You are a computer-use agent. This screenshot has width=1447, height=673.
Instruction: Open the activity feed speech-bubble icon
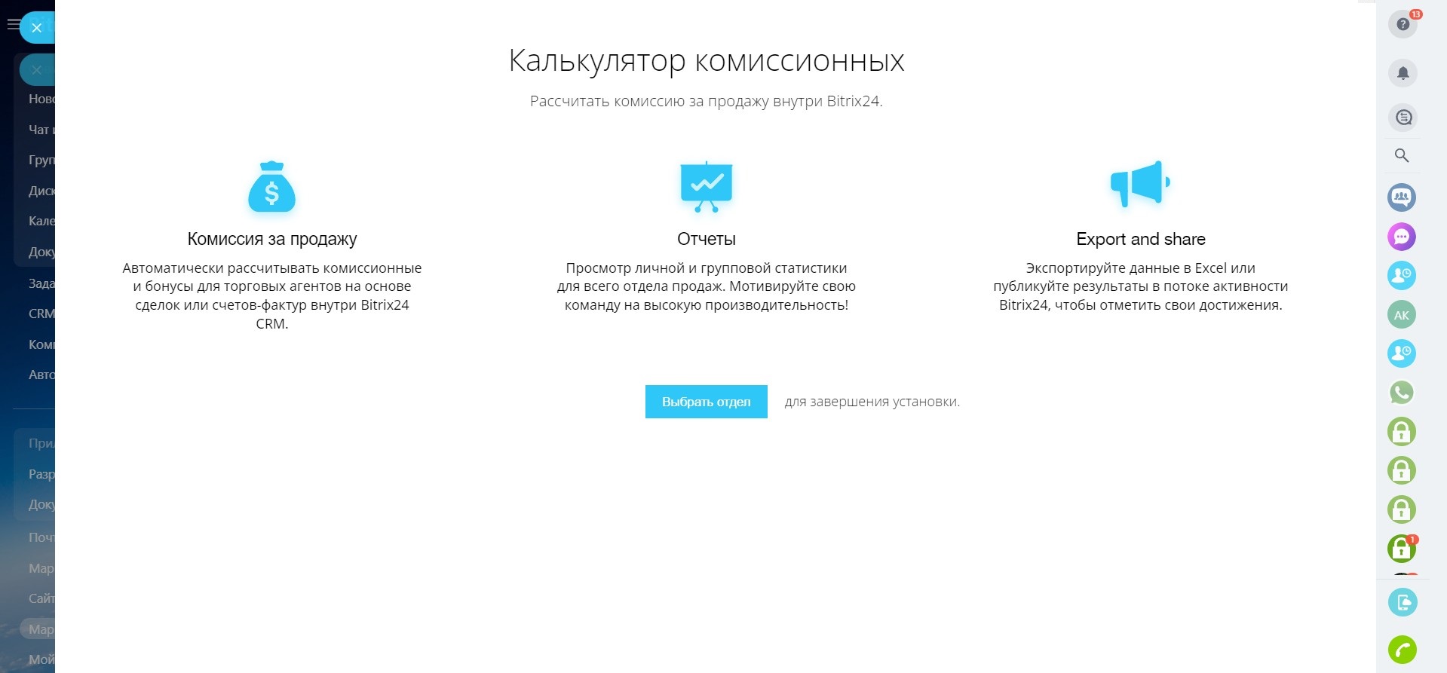point(1403,118)
